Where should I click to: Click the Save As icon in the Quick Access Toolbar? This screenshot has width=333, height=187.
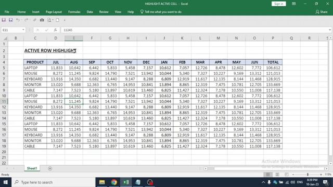[x=10, y=20]
